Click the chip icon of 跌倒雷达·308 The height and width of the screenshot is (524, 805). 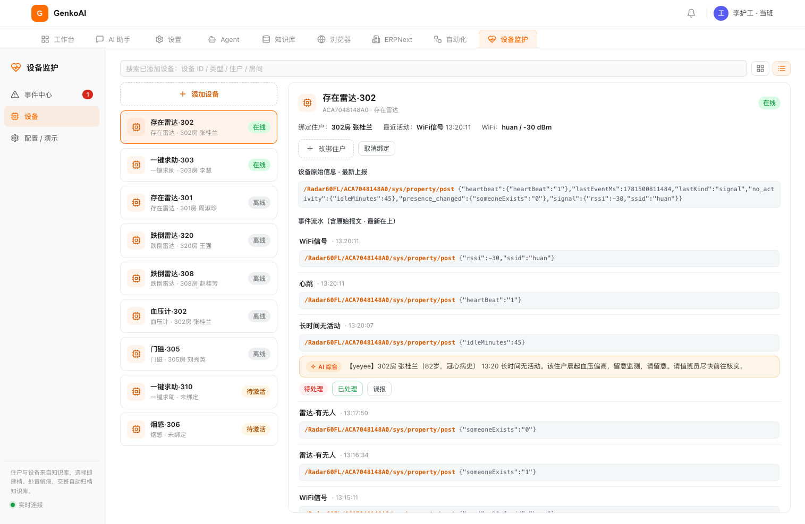(136, 278)
